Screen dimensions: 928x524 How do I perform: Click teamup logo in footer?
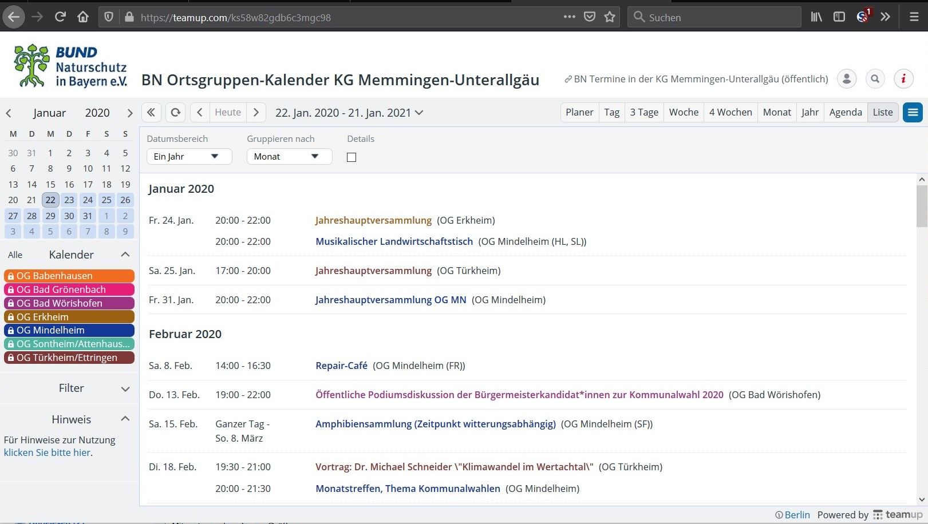(x=898, y=515)
